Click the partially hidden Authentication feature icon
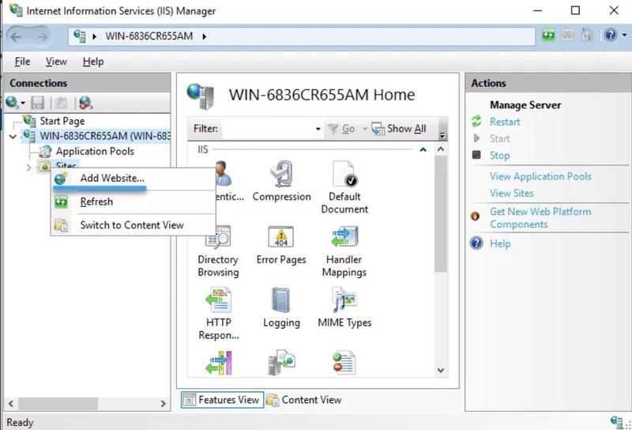Image resolution: width=632 pixels, height=430 pixels. click(x=223, y=173)
